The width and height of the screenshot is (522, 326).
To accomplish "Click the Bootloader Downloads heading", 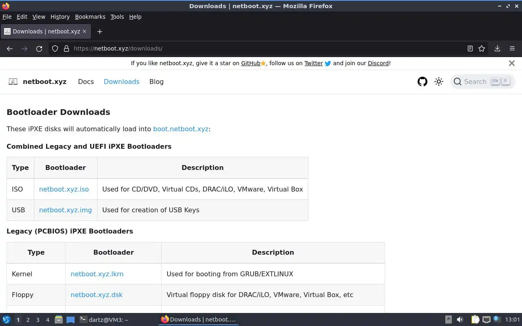I will coord(58,112).
